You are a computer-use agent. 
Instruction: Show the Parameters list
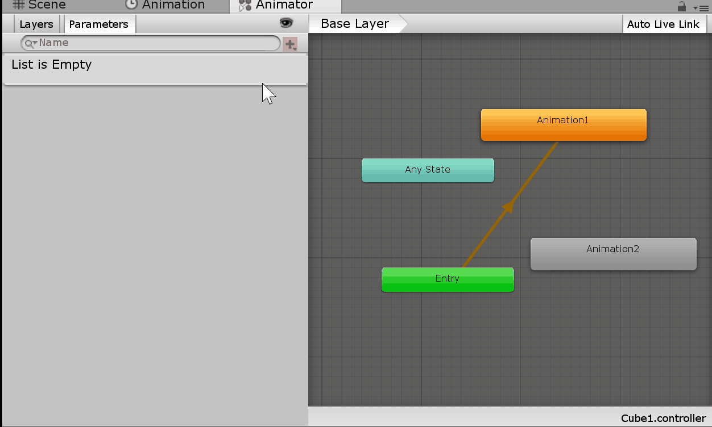[99, 24]
